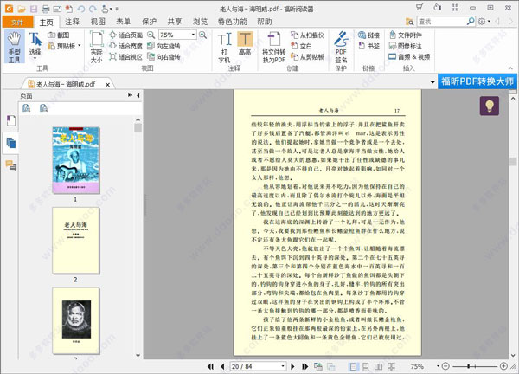Viewport: 519px width, 374px height.
Task: Click the Print icon in quick toolbar
Action: point(45,9)
